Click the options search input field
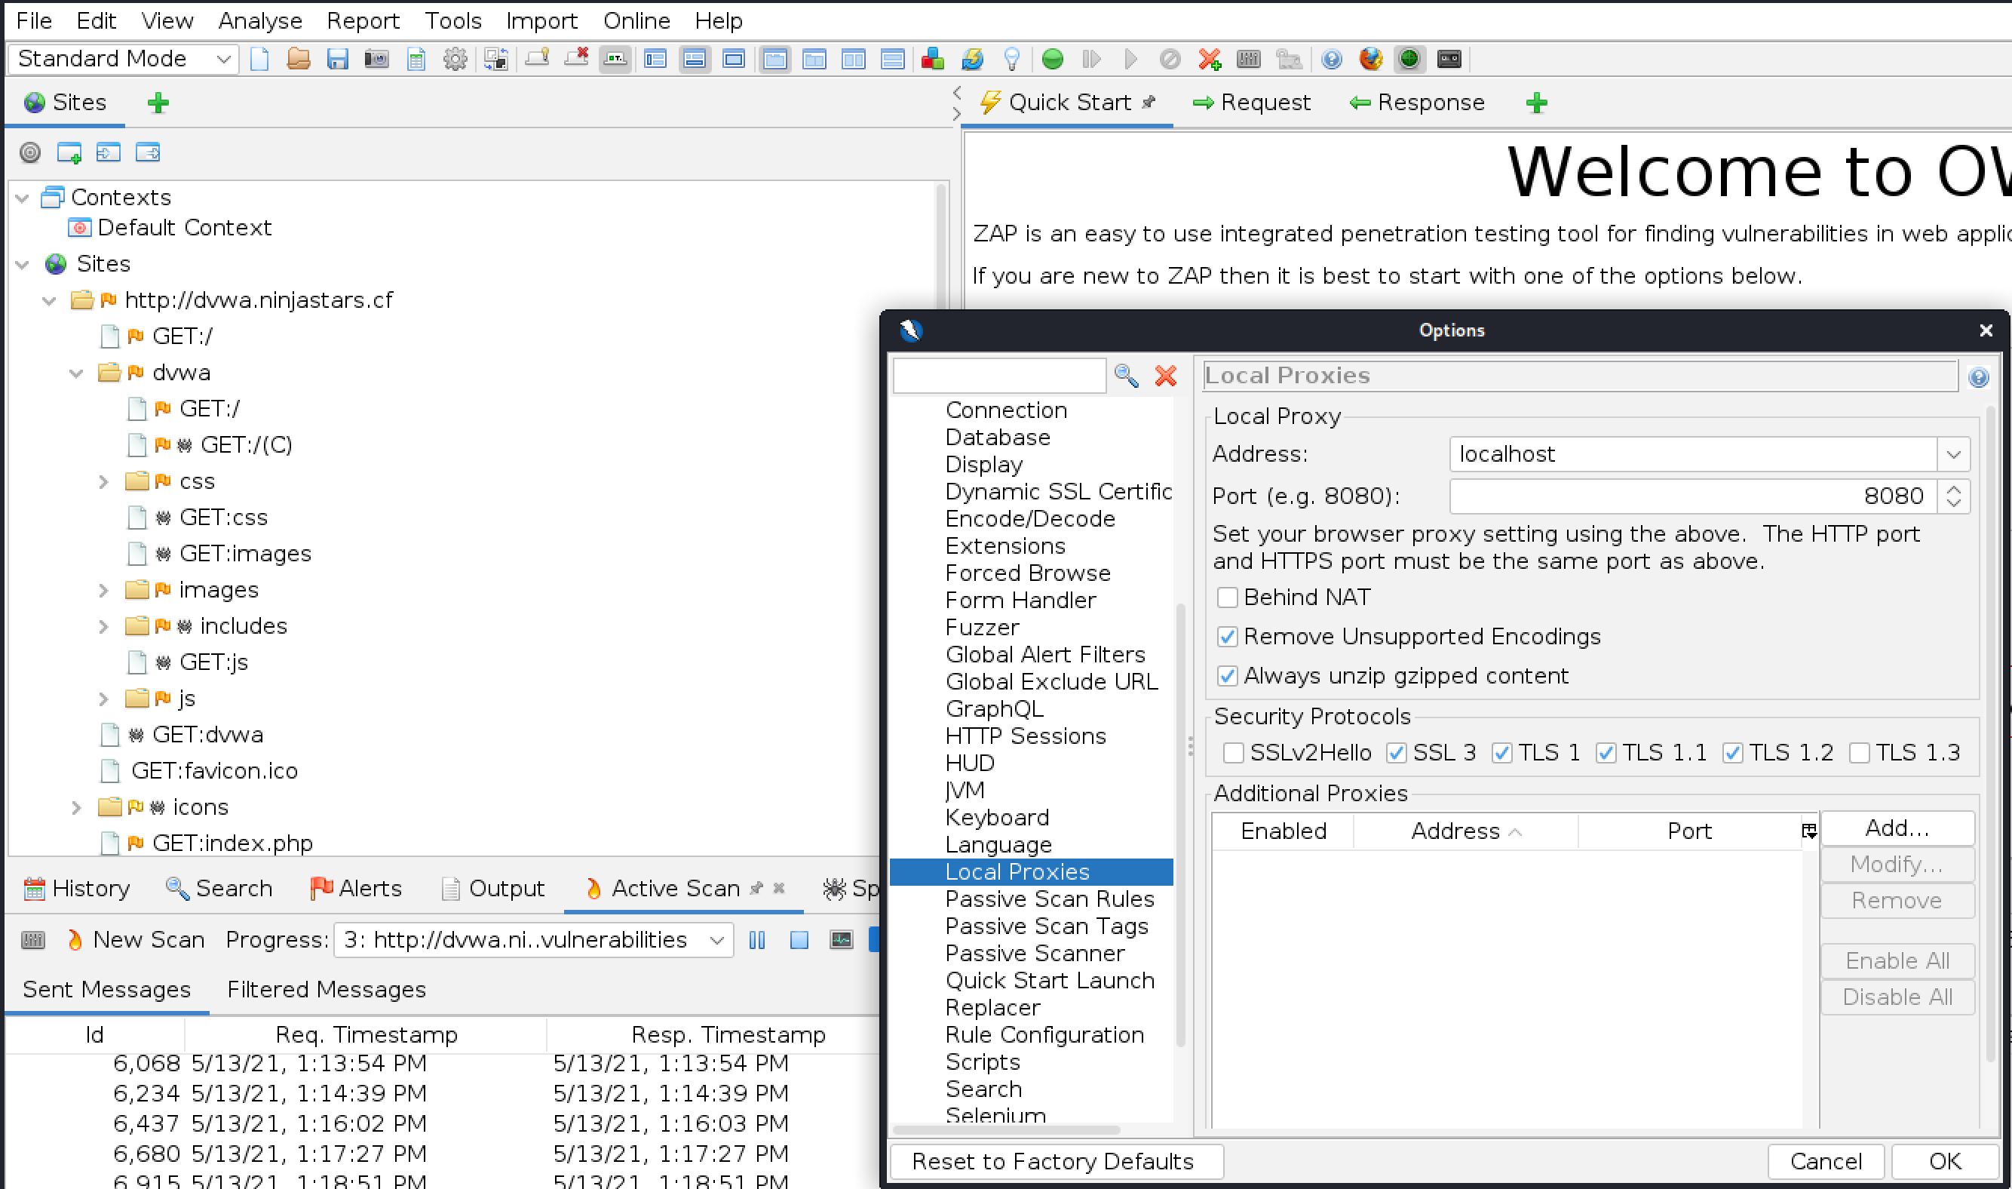Screen dimensions: 2012x1189 pos(998,376)
